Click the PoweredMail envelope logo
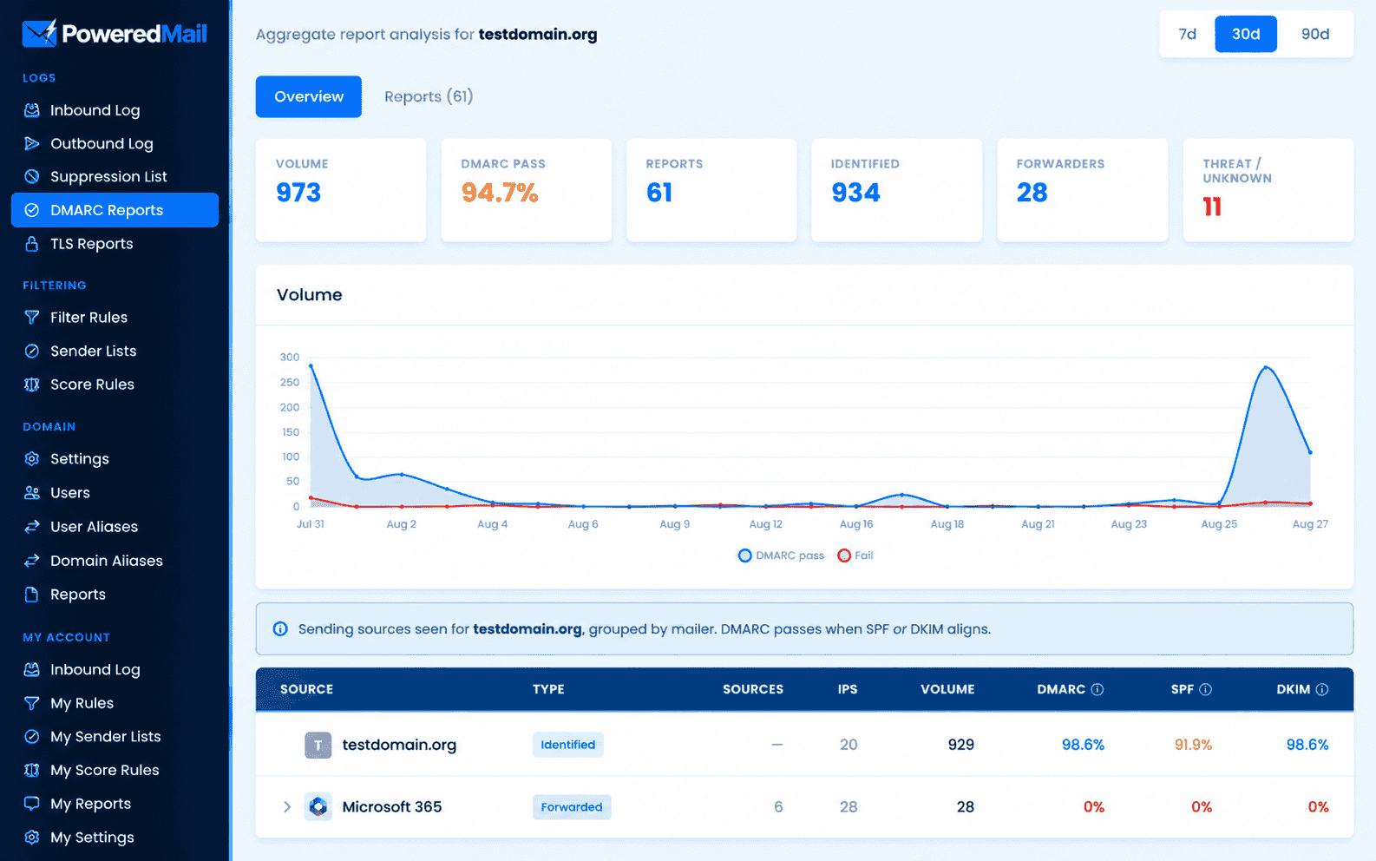 tap(39, 33)
